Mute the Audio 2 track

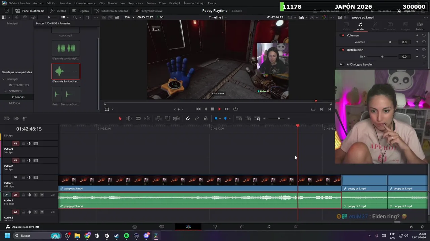click(42, 212)
